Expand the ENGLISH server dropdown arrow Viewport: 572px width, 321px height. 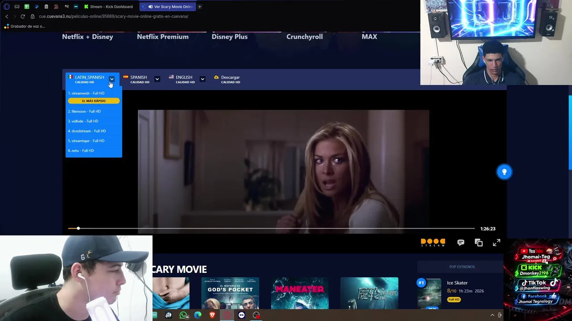coord(202,79)
